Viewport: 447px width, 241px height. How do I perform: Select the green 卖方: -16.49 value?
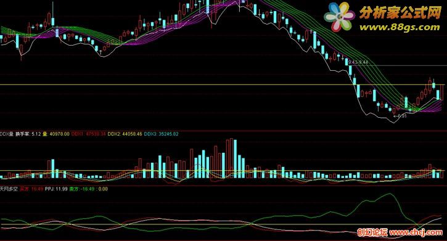coord(82,189)
